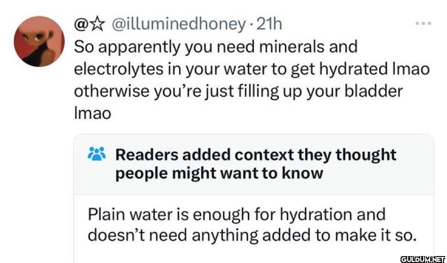Viewport: 447px width, 263px height.
Task: Click the gray Community Note header area
Action: point(254,164)
